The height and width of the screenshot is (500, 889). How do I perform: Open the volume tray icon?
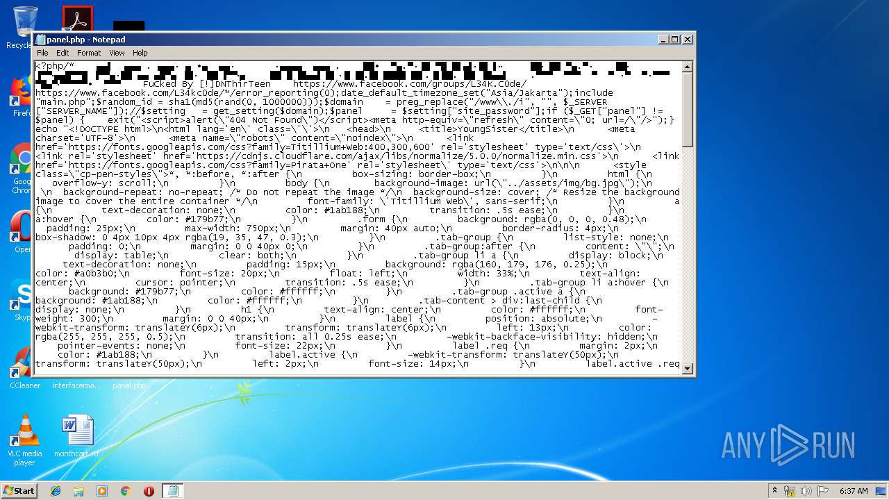tap(806, 491)
